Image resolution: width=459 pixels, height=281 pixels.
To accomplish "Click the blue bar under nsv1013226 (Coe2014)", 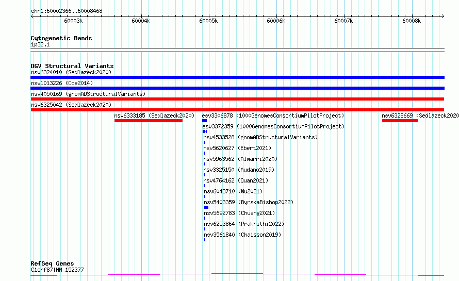I will [237, 88].
